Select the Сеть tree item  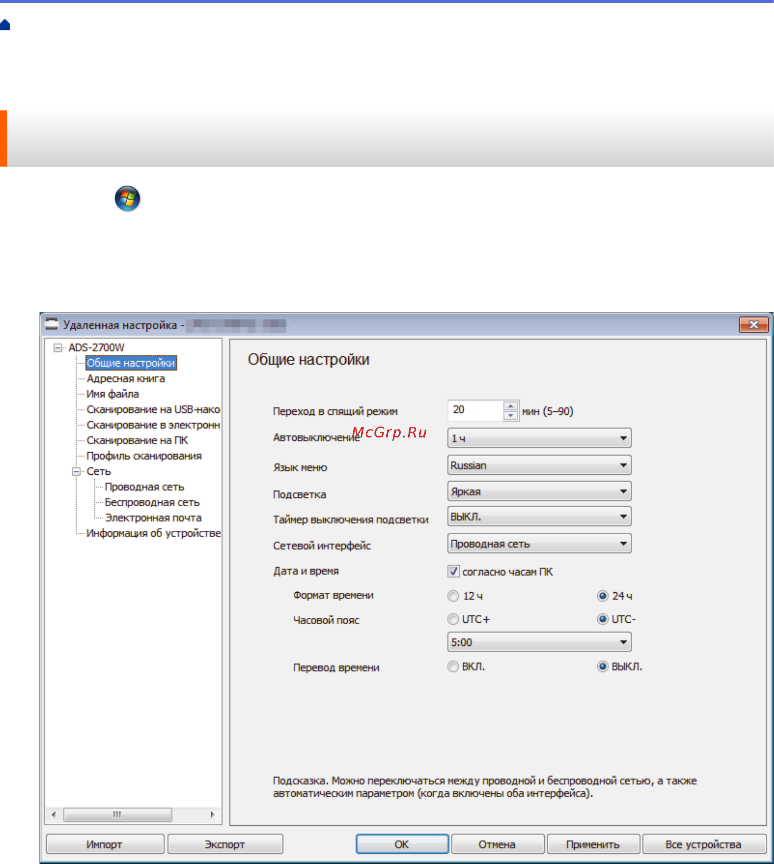[x=99, y=471]
